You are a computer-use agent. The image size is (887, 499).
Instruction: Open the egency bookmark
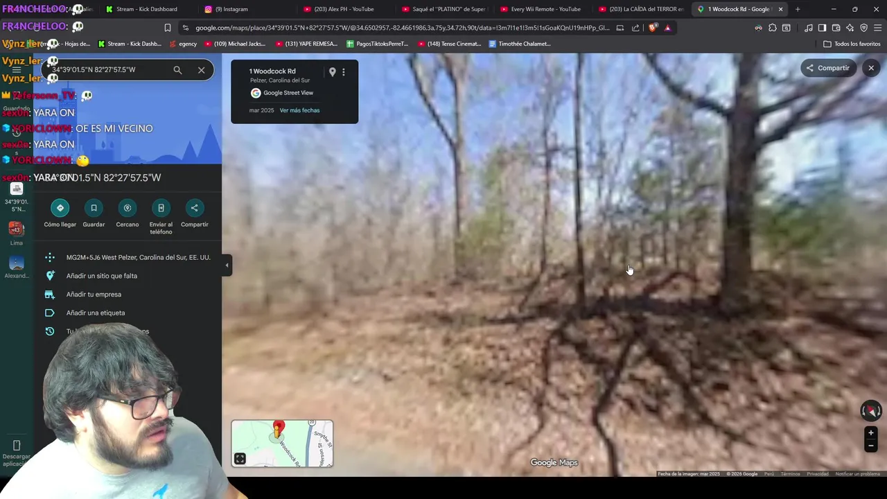click(x=183, y=44)
